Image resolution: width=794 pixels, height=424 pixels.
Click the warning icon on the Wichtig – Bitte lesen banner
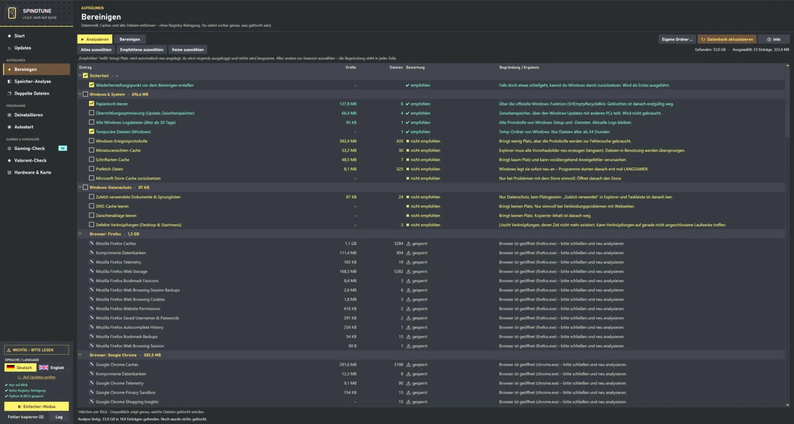click(x=9, y=350)
